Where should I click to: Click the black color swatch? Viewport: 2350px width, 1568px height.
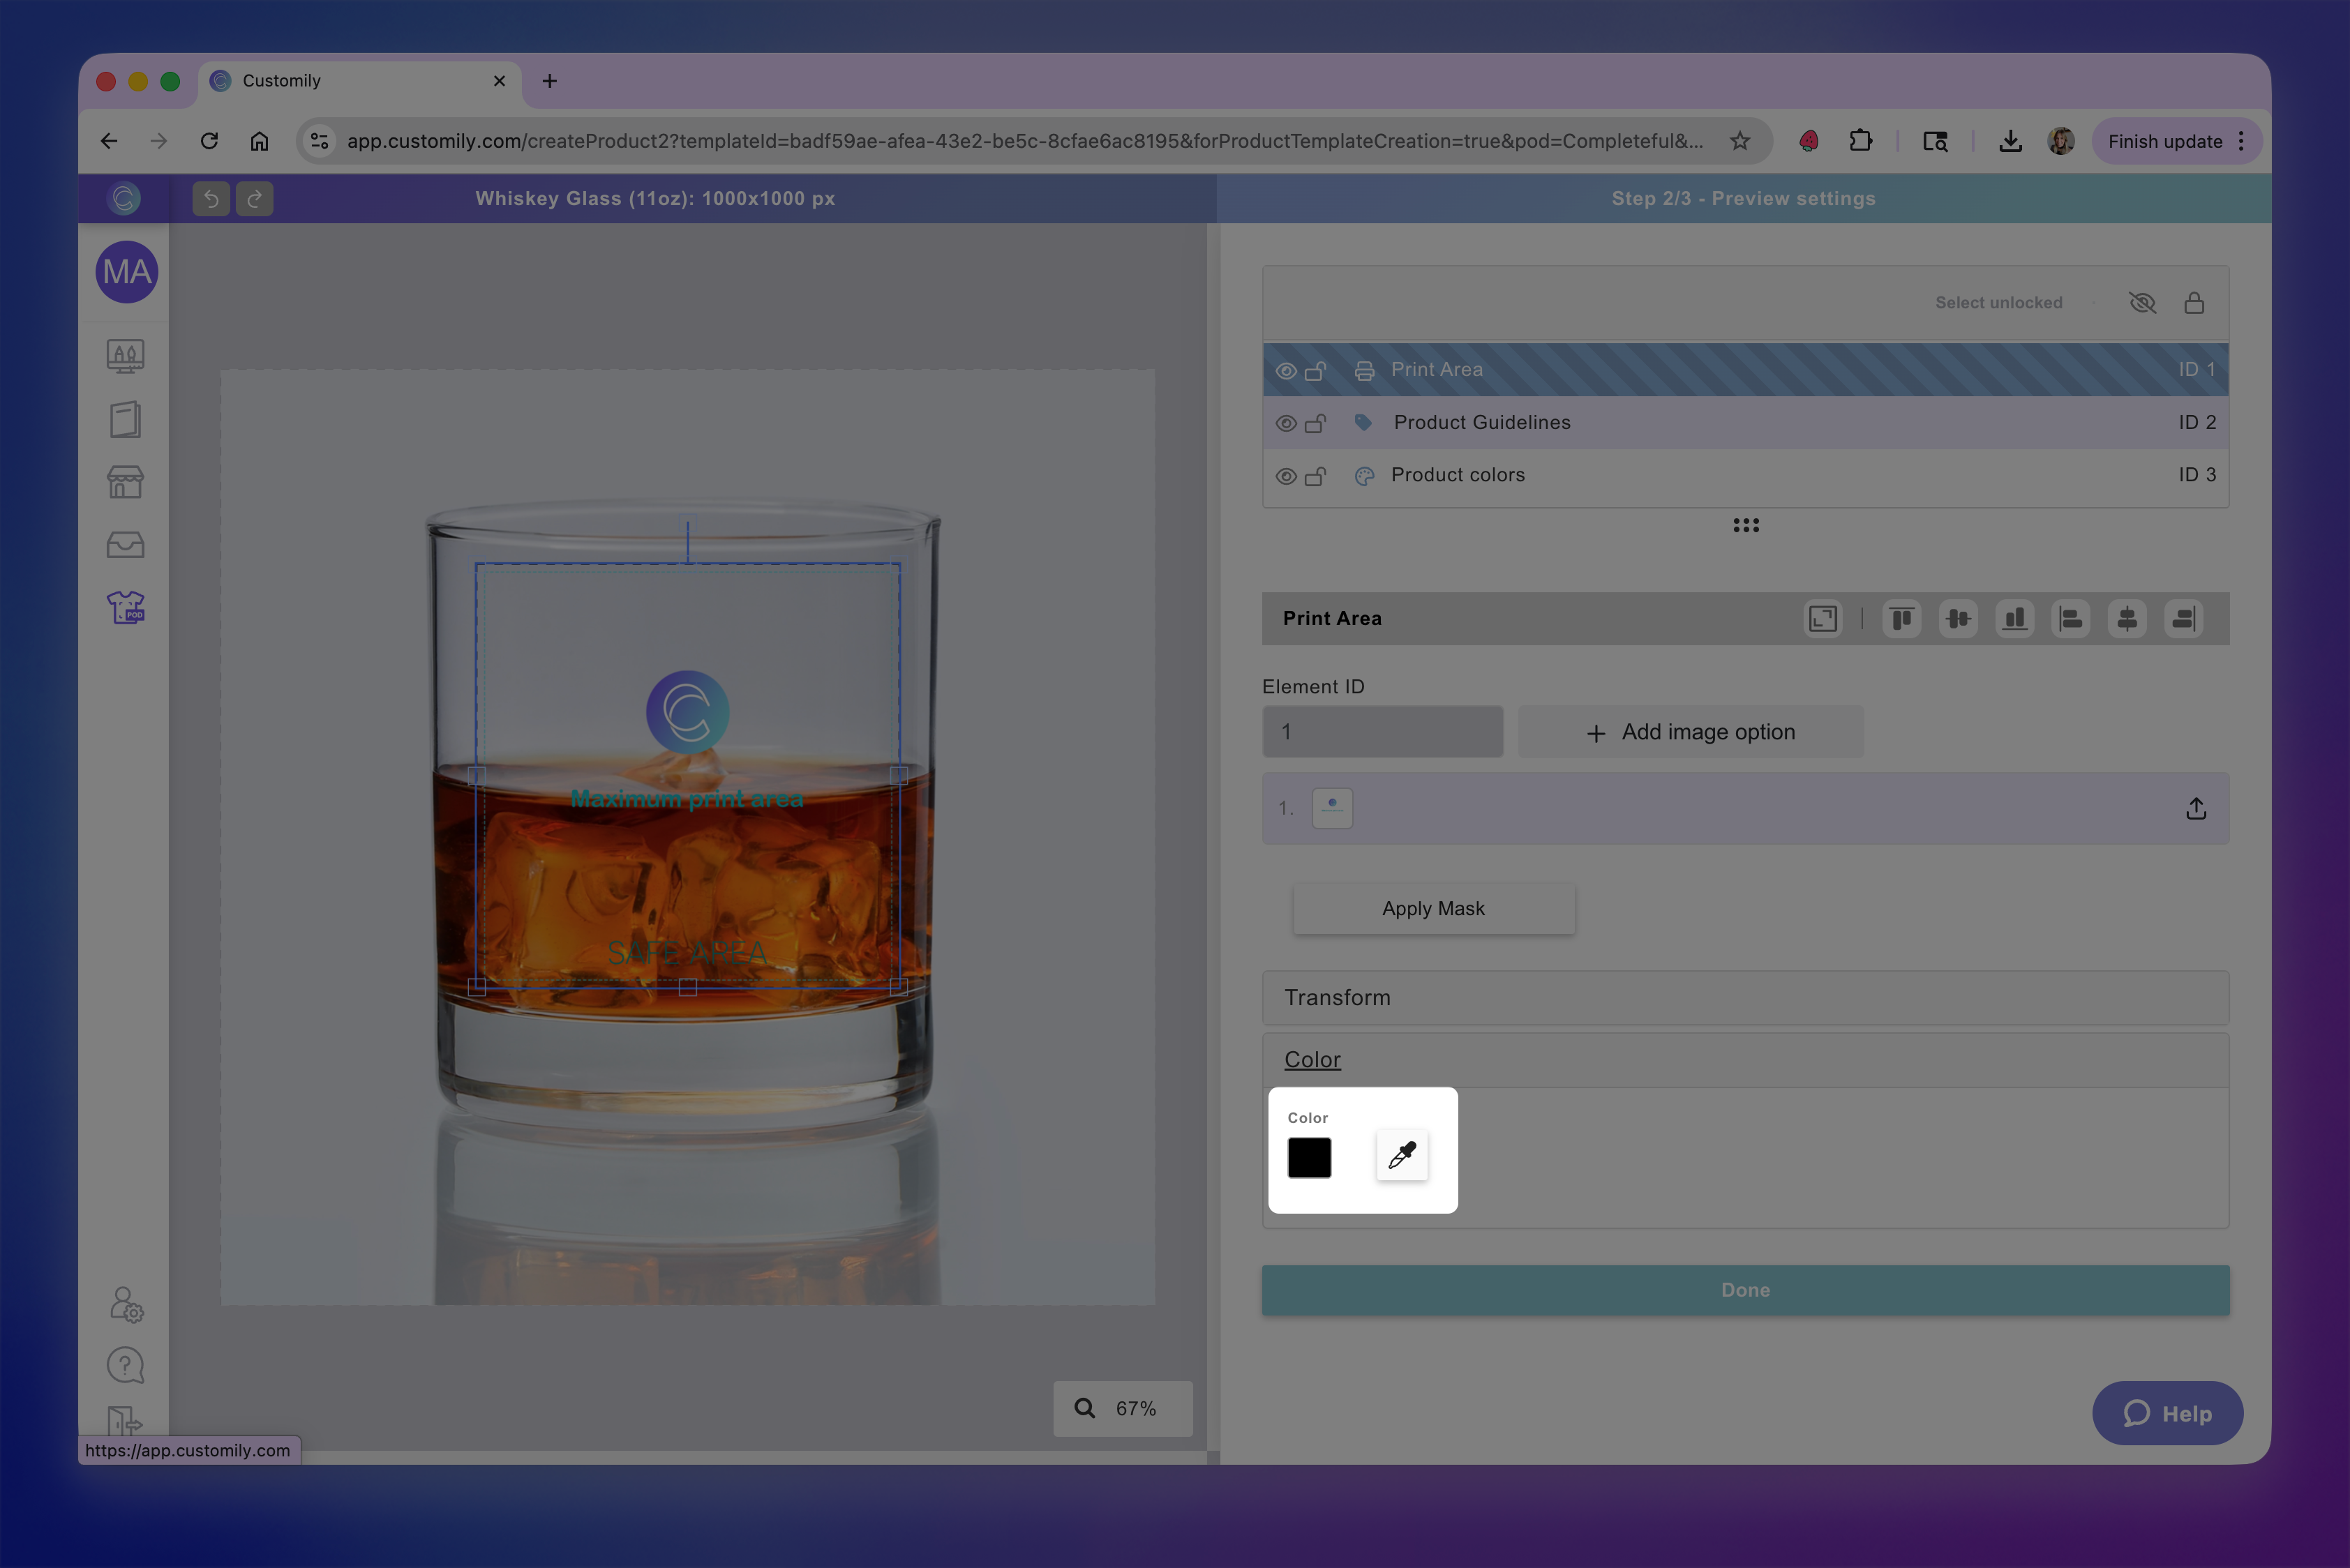(1308, 1157)
